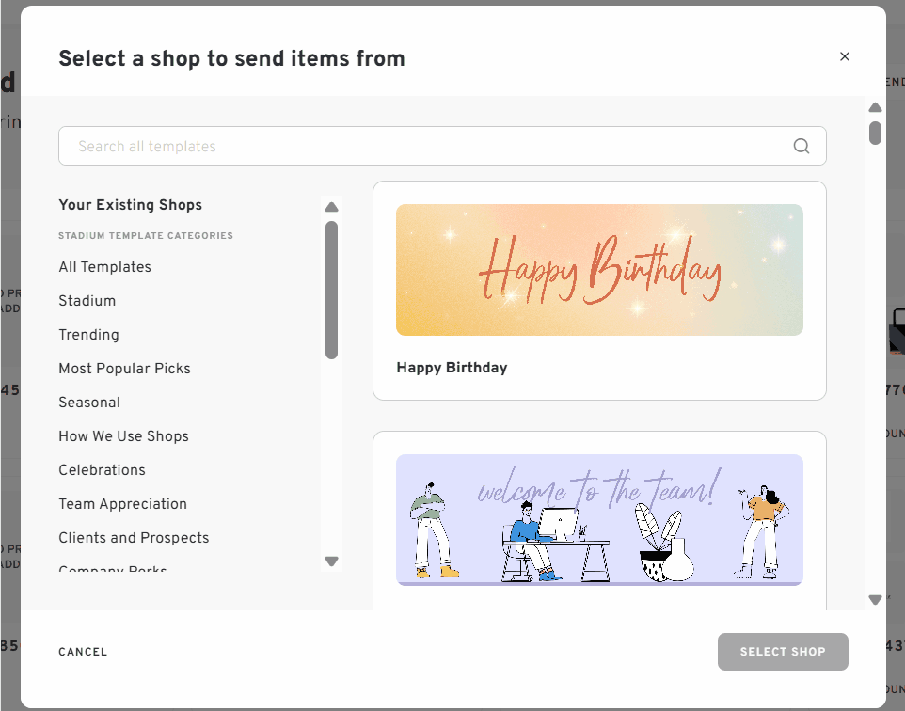Viewport: 905px width, 711px height.
Task: Click the X to close the shop selector dialog
Action: click(844, 56)
